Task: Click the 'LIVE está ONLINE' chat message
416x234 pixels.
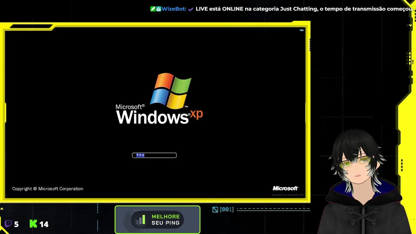Action: (x=304, y=9)
